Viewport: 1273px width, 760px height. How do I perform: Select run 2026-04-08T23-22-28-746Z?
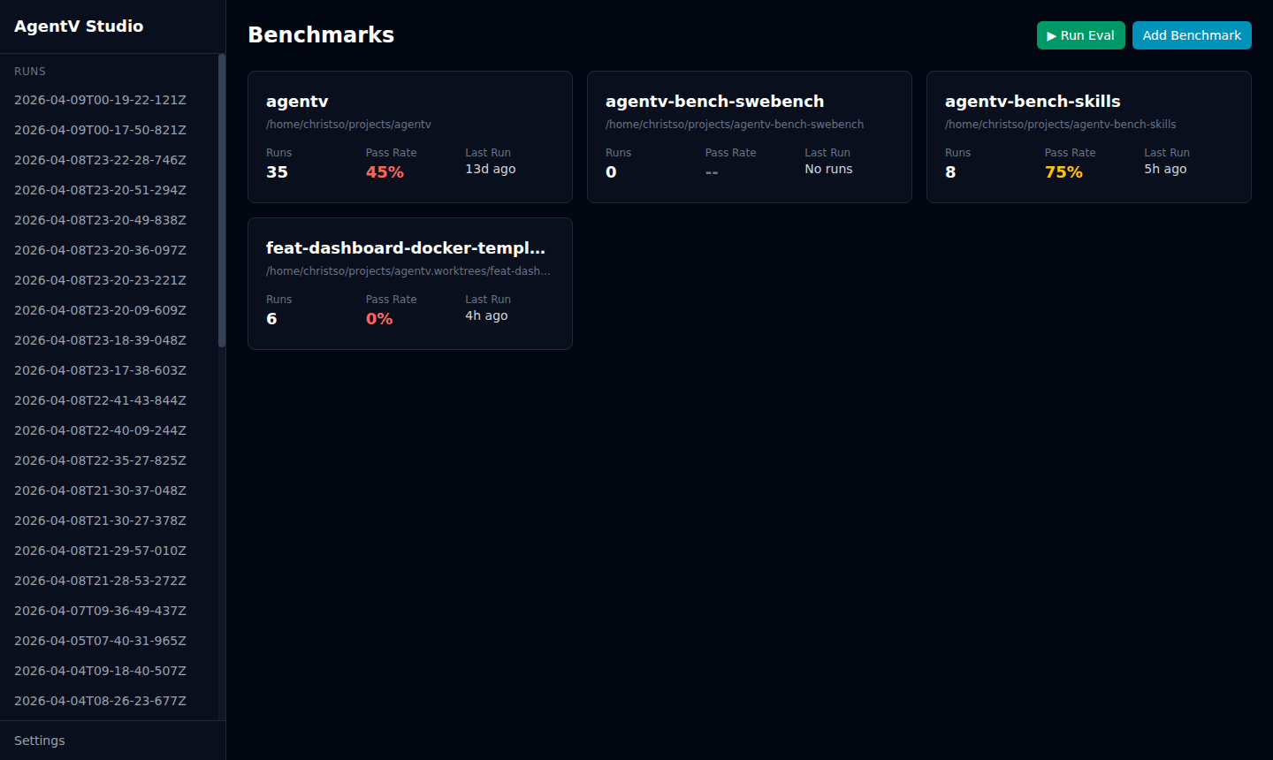pos(100,160)
